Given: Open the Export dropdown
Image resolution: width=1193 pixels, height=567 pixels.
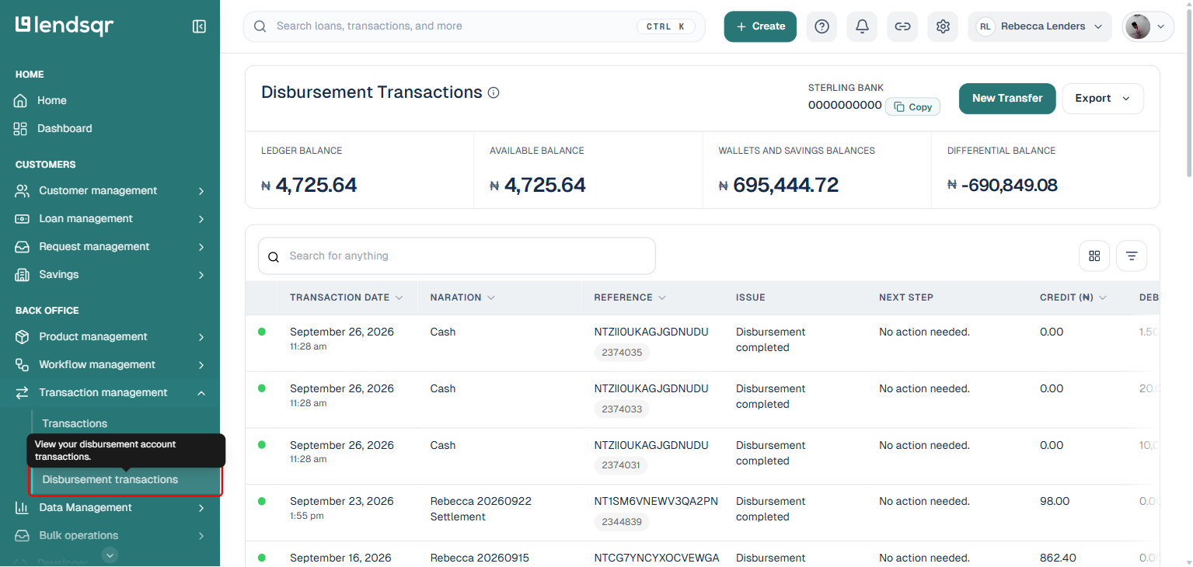Looking at the screenshot, I should pos(1103,99).
